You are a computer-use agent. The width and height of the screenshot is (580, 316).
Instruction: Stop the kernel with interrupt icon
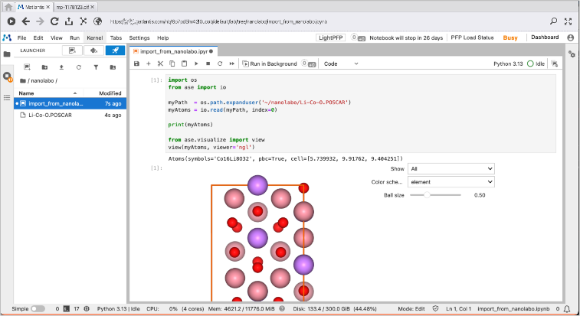point(208,64)
